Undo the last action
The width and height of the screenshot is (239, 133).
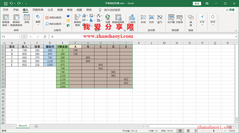pyautogui.click(x=11, y=3)
